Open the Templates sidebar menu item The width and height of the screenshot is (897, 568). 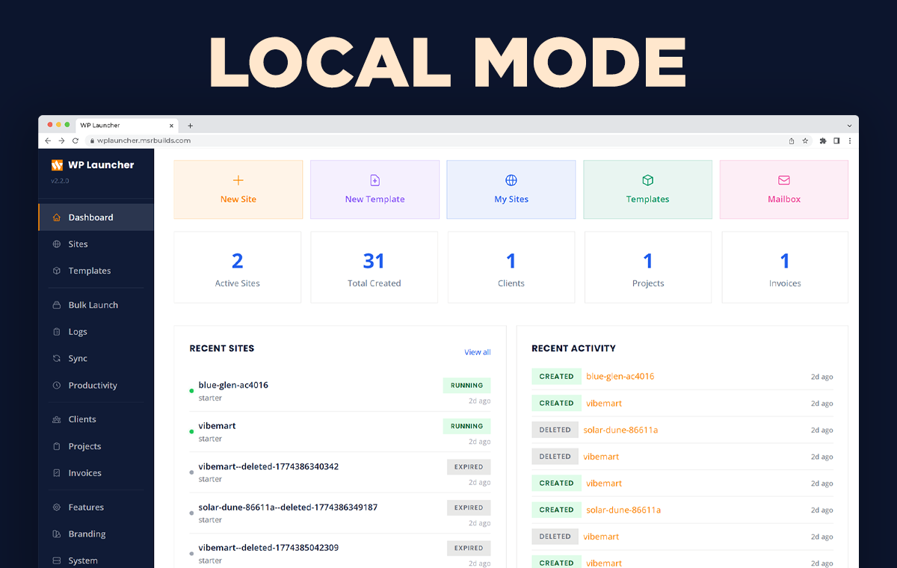(x=96, y=271)
